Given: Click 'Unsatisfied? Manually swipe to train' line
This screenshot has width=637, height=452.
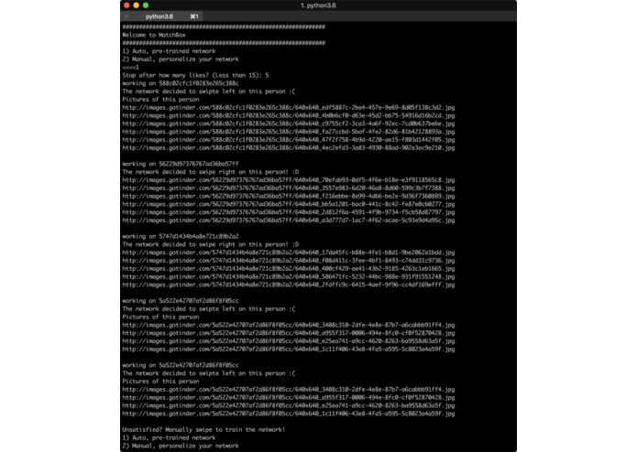Looking at the screenshot, I should click(x=203, y=430).
